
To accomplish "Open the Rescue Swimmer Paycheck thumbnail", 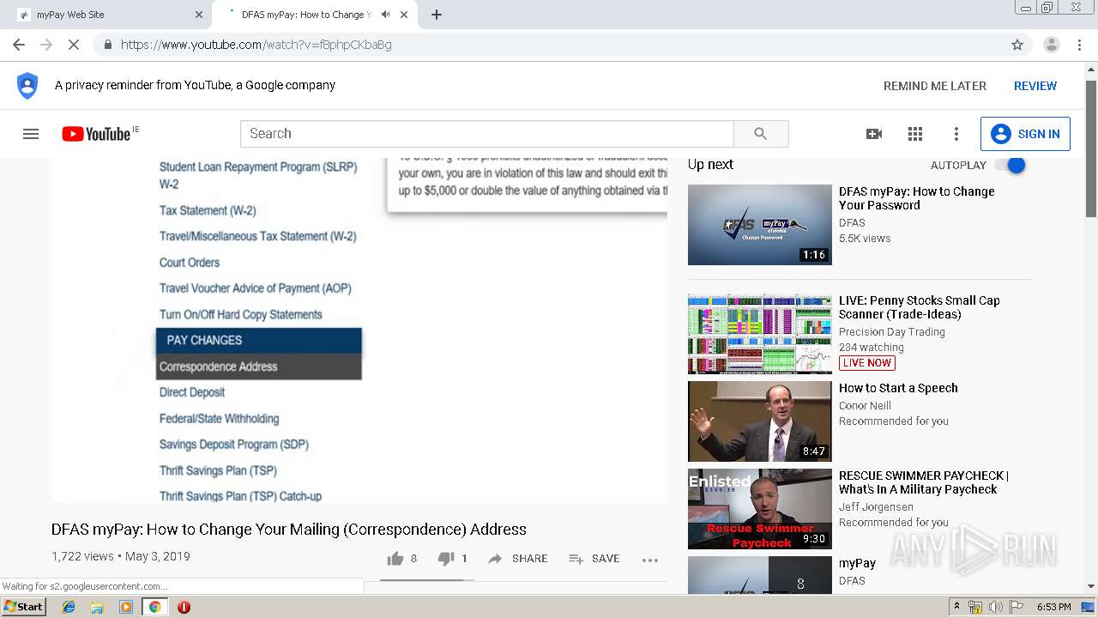I will point(760,509).
